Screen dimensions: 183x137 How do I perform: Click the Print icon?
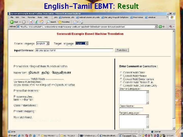point(81,22)
